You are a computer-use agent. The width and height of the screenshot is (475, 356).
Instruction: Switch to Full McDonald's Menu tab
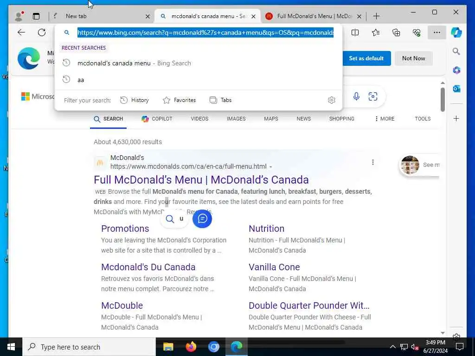click(314, 16)
